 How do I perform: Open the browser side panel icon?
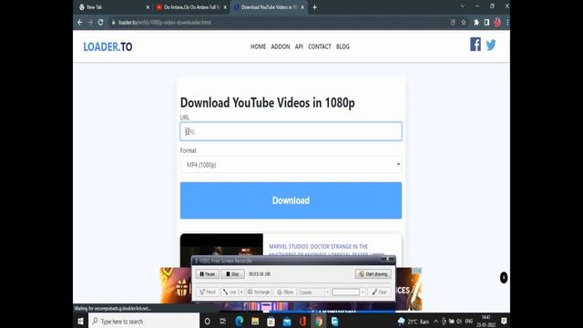(486, 22)
